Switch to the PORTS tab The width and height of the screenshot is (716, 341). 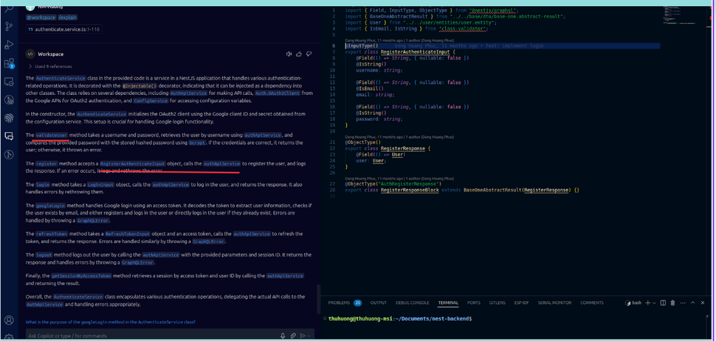473,302
